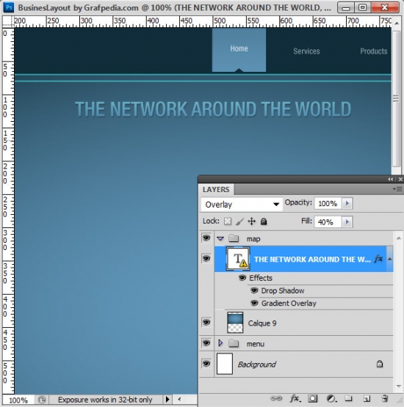Click Home in the canvas menu
The height and width of the screenshot is (407, 404).
pos(239,49)
